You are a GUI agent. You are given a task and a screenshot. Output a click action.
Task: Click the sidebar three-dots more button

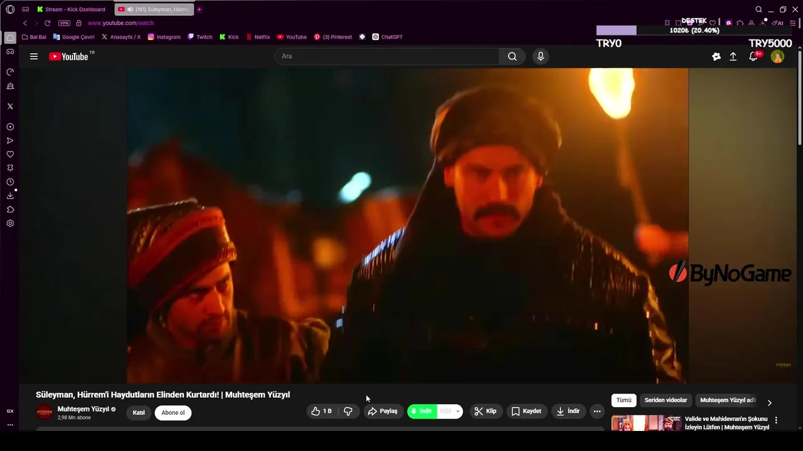pos(10,425)
